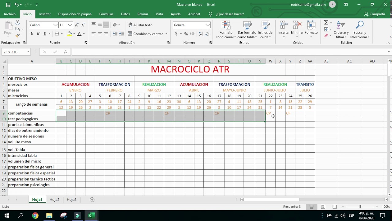Align text to the bottom

point(106,25)
